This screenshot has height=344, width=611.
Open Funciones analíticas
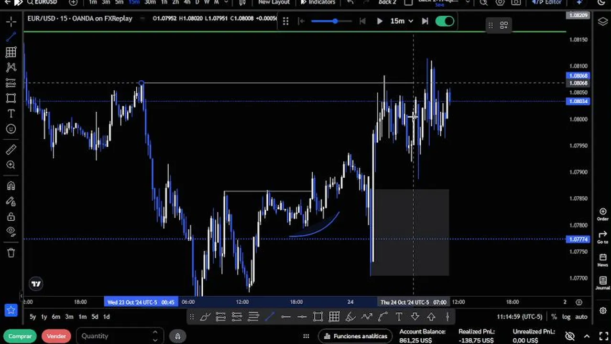355,336
